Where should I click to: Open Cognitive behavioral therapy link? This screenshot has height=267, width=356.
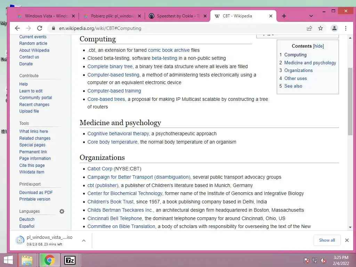pos(118,133)
